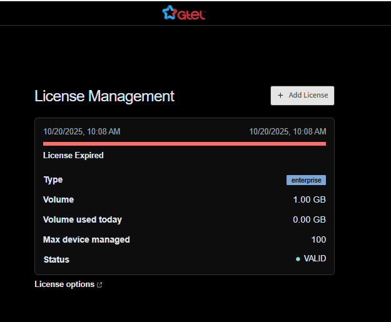Viewport: 391px width, 322px height.
Task: Click the VALID status text
Action: 315,259
